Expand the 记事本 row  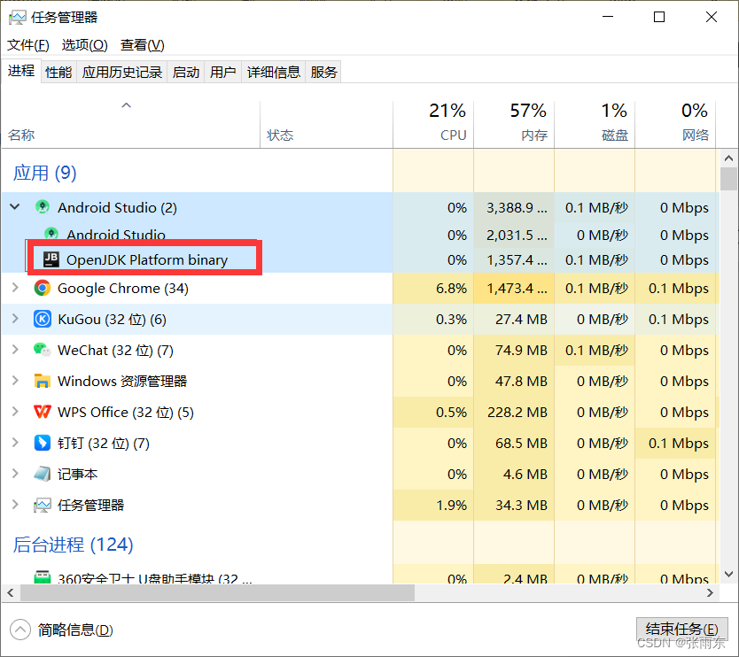click(15, 474)
